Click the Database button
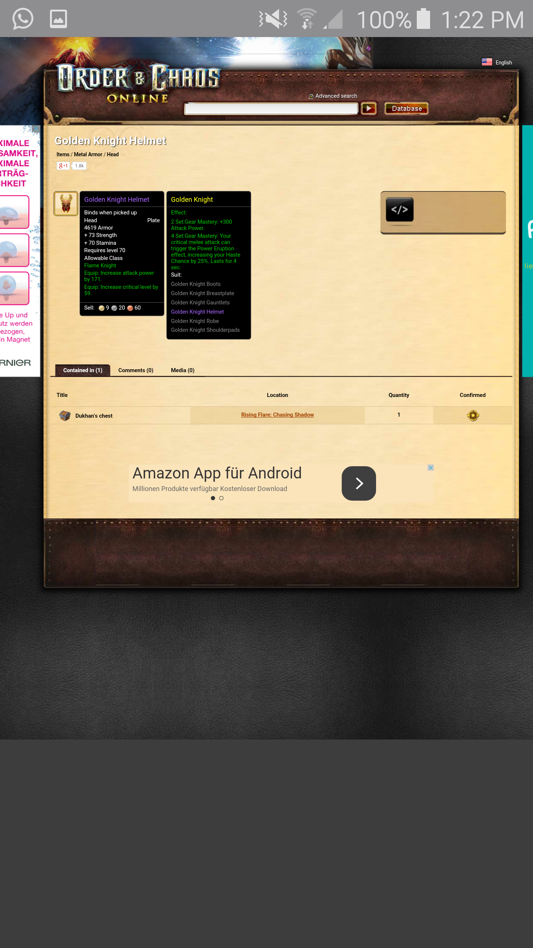The height and width of the screenshot is (948, 533). point(406,109)
